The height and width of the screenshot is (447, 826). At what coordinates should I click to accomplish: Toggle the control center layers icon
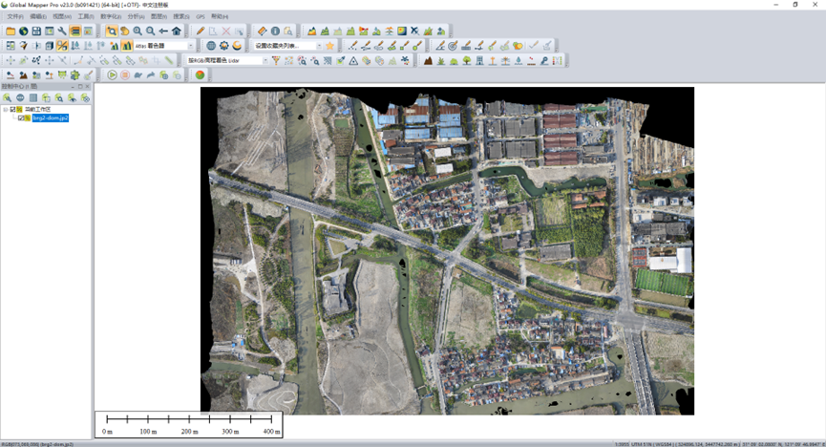coord(74,32)
